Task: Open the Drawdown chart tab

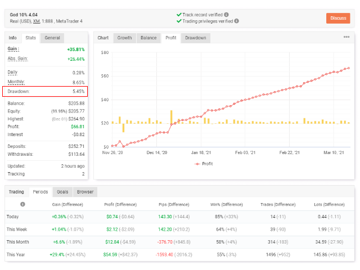Action: [x=196, y=38]
